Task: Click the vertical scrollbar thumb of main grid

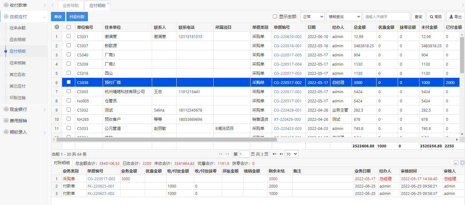Action: click(462, 55)
